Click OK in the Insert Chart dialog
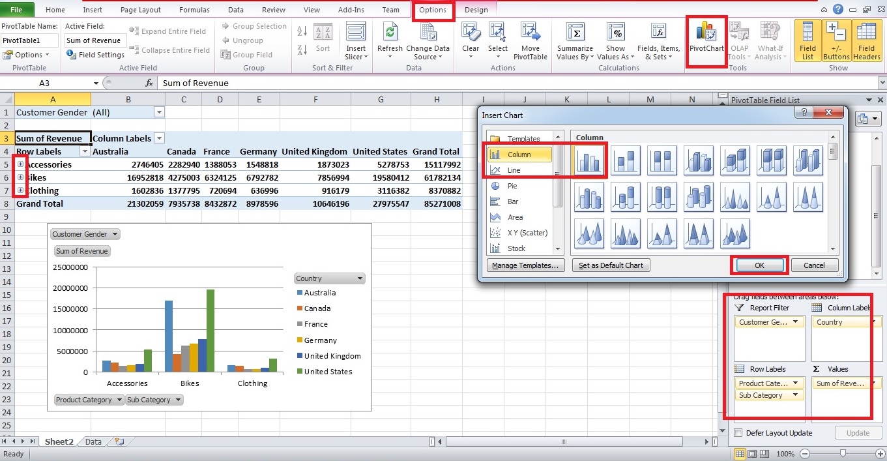Viewport: 887px width, 461px height. click(x=759, y=265)
